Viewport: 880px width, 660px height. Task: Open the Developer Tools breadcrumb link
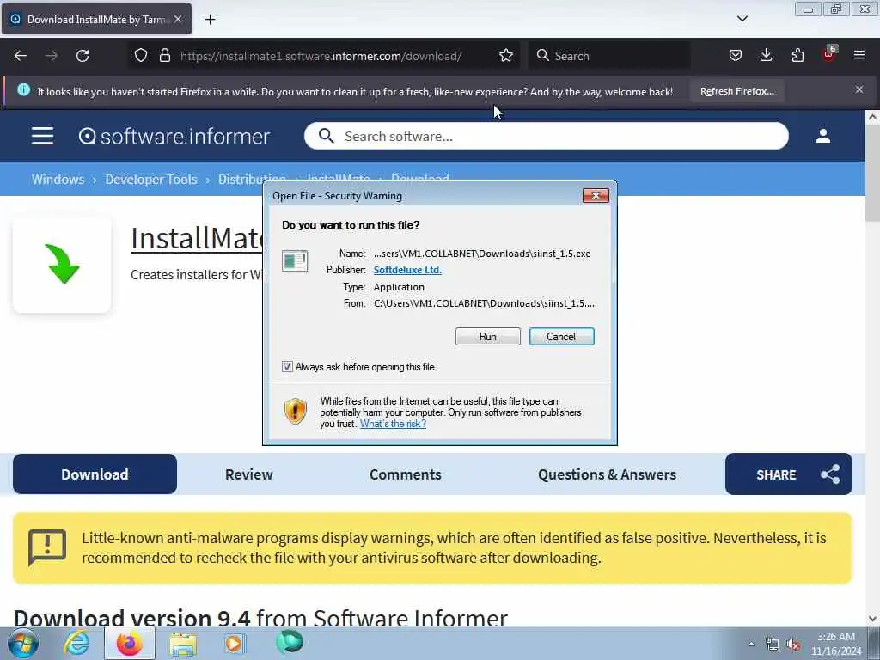coord(151,179)
